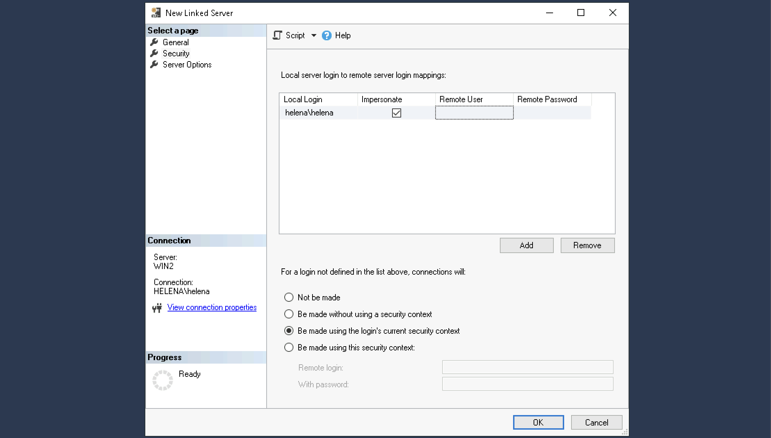
Task: Select 'Be made using this security context'
Action: tap(289, 347)
